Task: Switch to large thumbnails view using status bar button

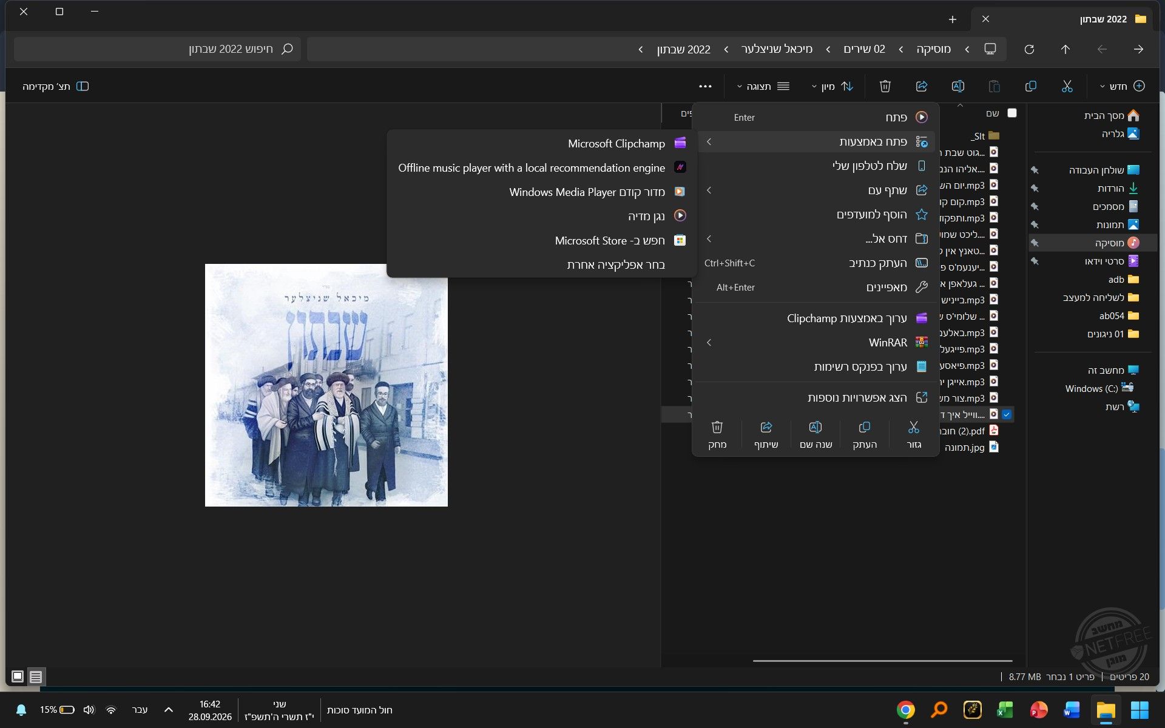Action: (x=18, y=676)
